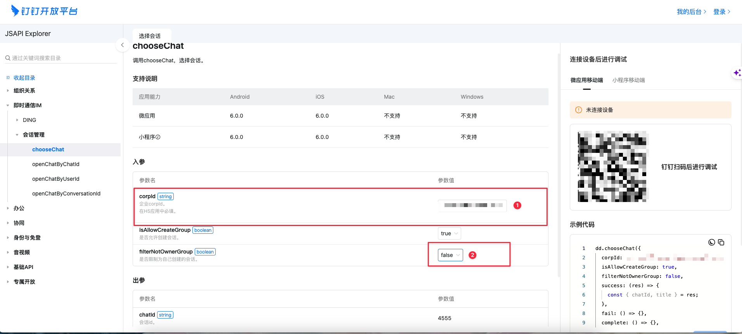The height and width of the screenshot is (334, 742).
Task: Click the boolean tag beside isAllowCreateGroup
Action: pos(203,230)
